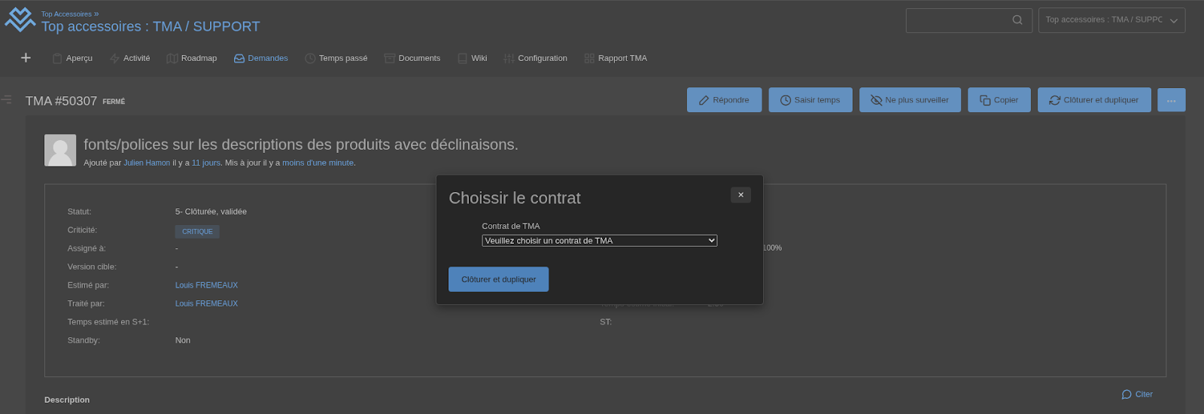Click Julien Hamon's avatar image

point(60,151)
